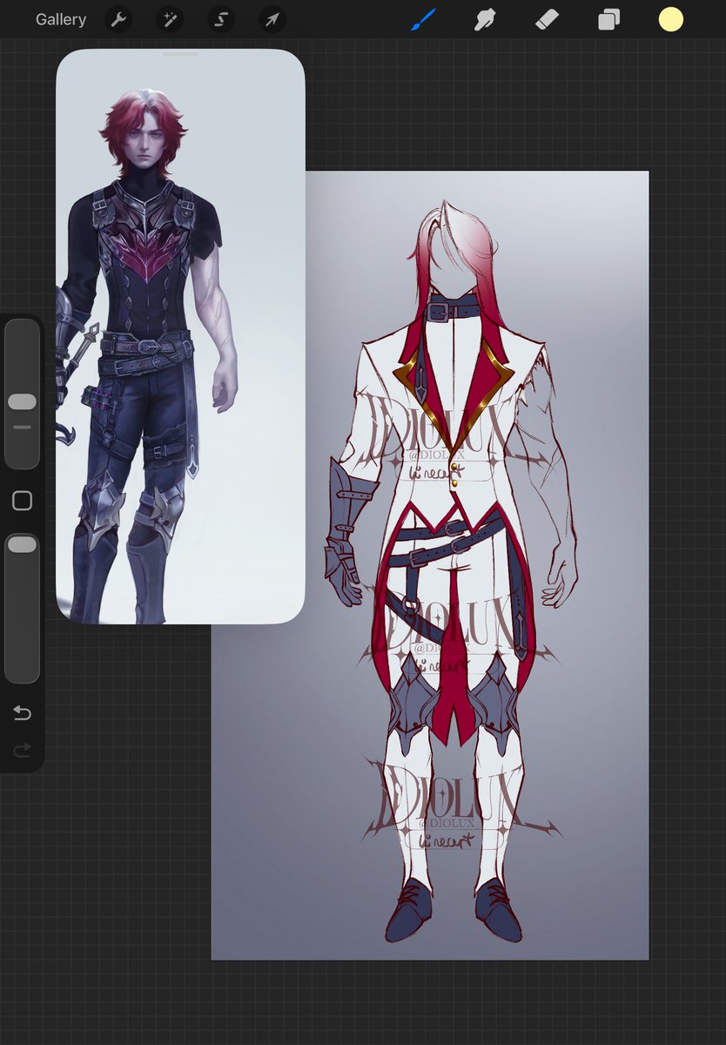Open the active color picker swatch
Viewport: 726px width, 1045px height.
[670, 19]
